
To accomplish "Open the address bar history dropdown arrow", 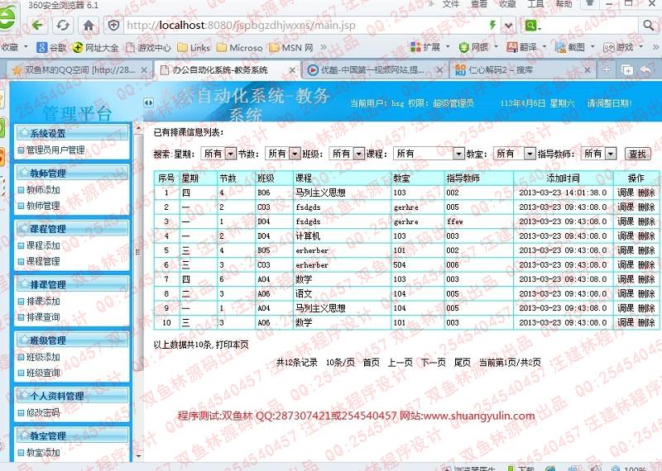I will pos(509,26).
